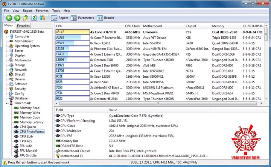
Task: Click the Refresh toolbar icon
Action: pos(34,18)
